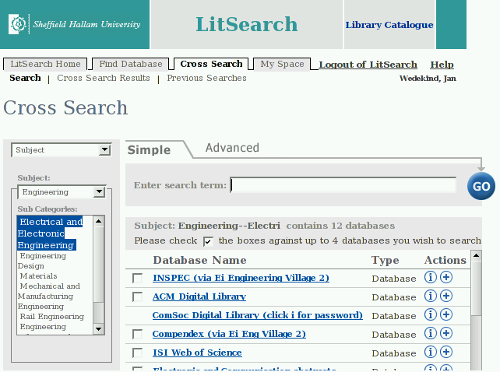Select the Compendex checkbox
500x372 pixels.
click(x=137, y=335)
